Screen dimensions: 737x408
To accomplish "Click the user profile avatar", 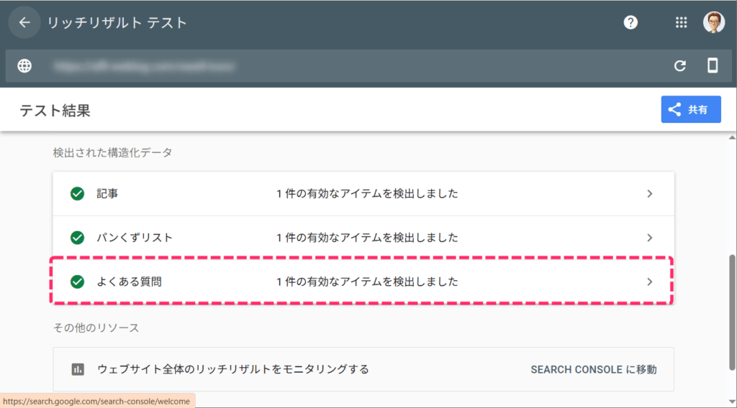I will (x=713, y=23).
